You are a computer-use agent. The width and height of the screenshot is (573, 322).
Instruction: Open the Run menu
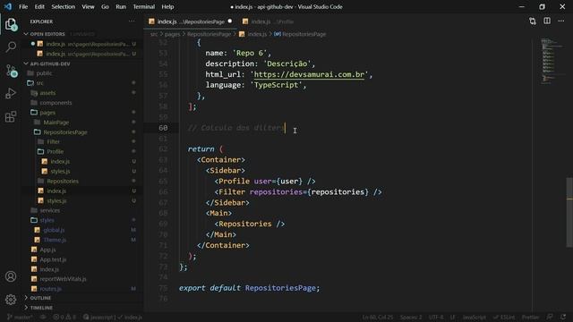[121, 6]
